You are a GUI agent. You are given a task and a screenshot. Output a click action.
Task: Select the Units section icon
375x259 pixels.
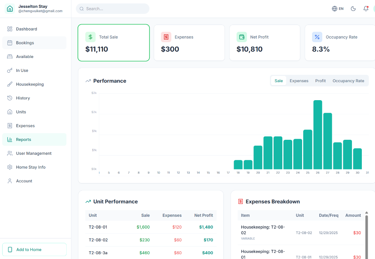10,112
